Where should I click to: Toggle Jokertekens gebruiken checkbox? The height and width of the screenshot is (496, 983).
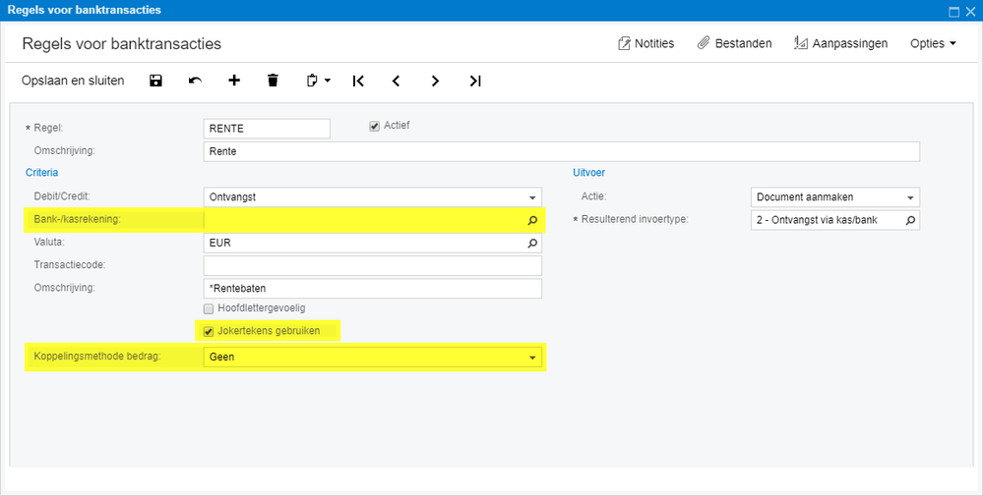coord(209,331)
